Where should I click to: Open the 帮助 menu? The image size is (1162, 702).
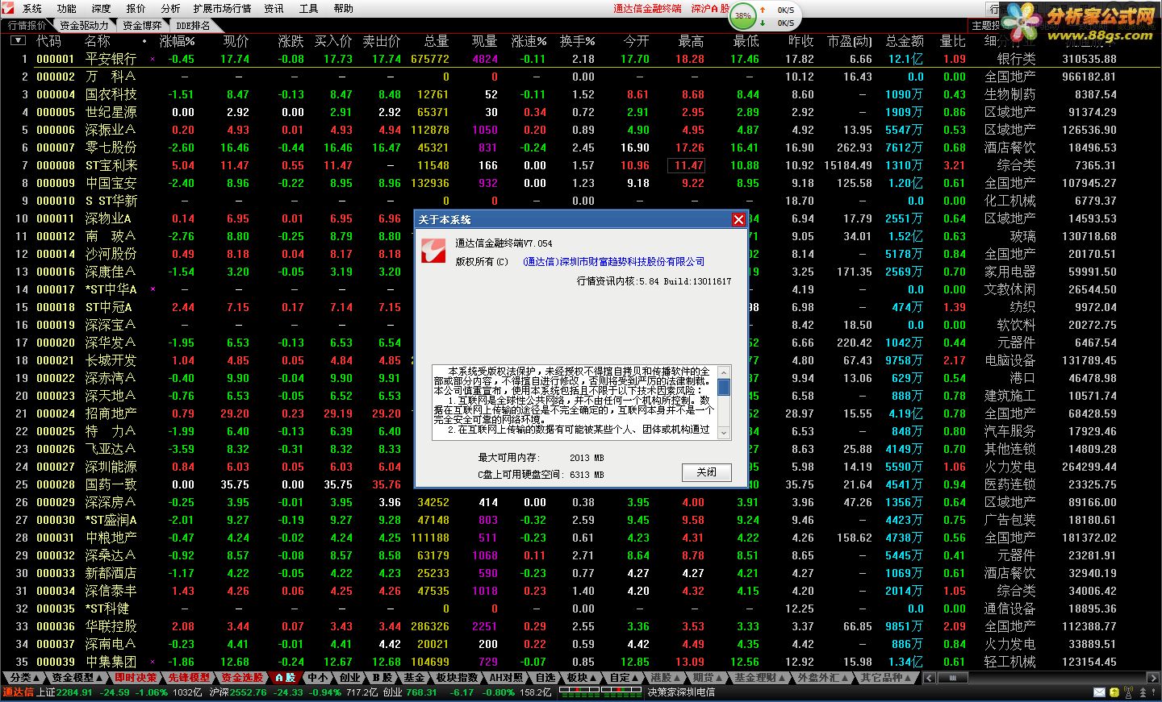coord(344,8)
